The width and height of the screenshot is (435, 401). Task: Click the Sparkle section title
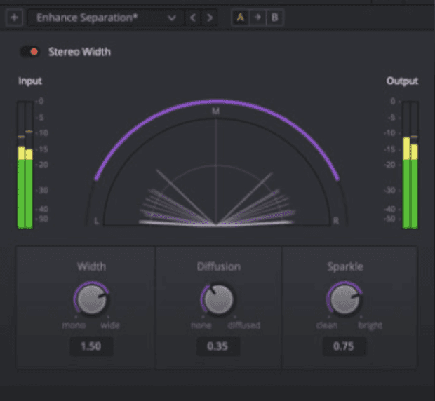point(345,266)
